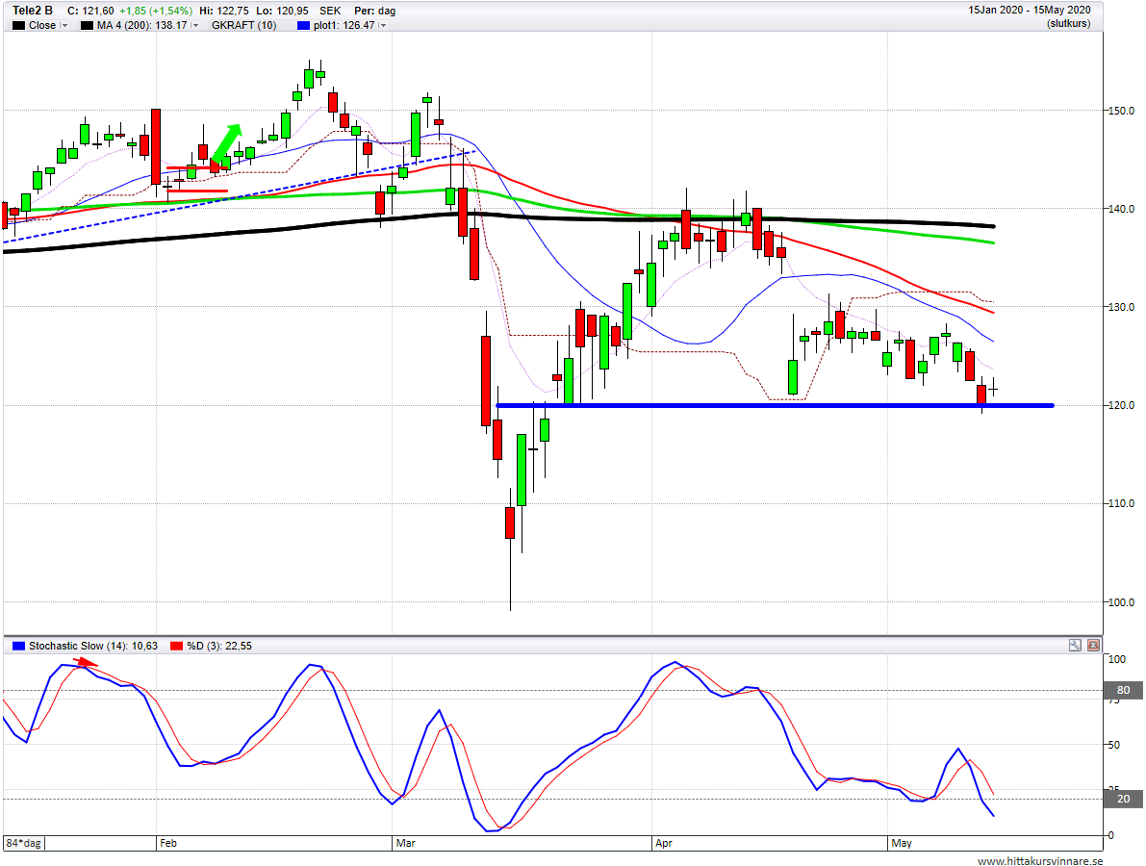Viewport: 1146px width, 866px height.
Task: Click the date range 15Jan 2020 - 15May 2020
Action: [x=1029, y=10]
